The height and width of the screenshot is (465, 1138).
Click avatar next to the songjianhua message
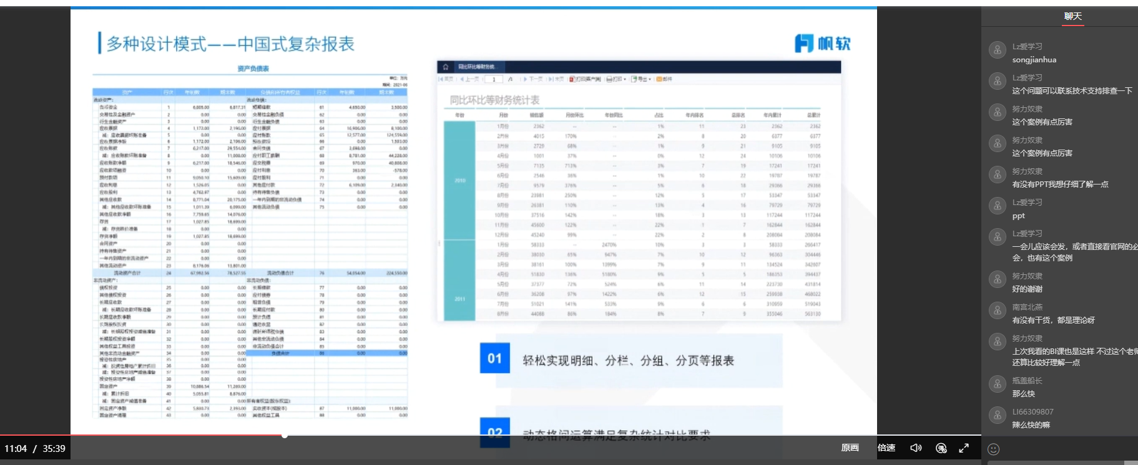coord(998,50)
